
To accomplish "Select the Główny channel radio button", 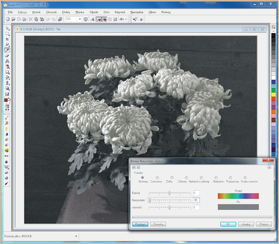I will (x=143, y=178).
